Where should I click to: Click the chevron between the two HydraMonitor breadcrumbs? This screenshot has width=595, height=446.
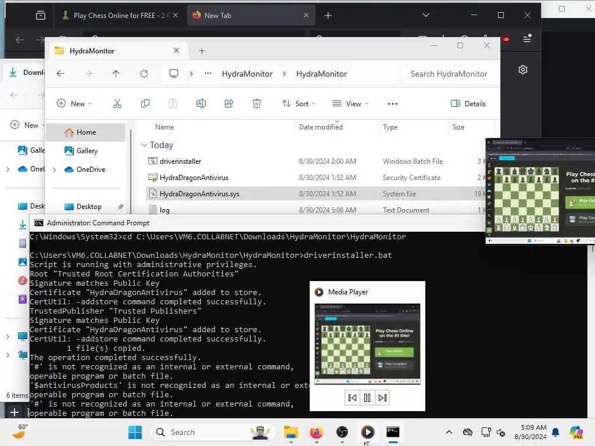[284, 74]
